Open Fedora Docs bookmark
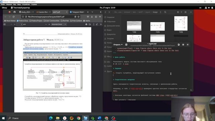The image size is (215, 121). pyautogui.click(x=23, y=21)
